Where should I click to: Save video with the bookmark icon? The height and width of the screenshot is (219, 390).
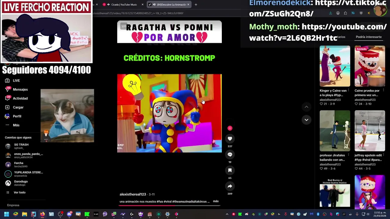point(230,170)
